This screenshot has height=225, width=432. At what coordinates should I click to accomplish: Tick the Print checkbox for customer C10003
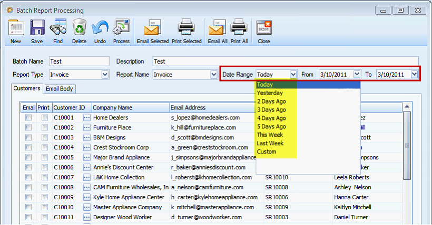(x=44, y=138)
